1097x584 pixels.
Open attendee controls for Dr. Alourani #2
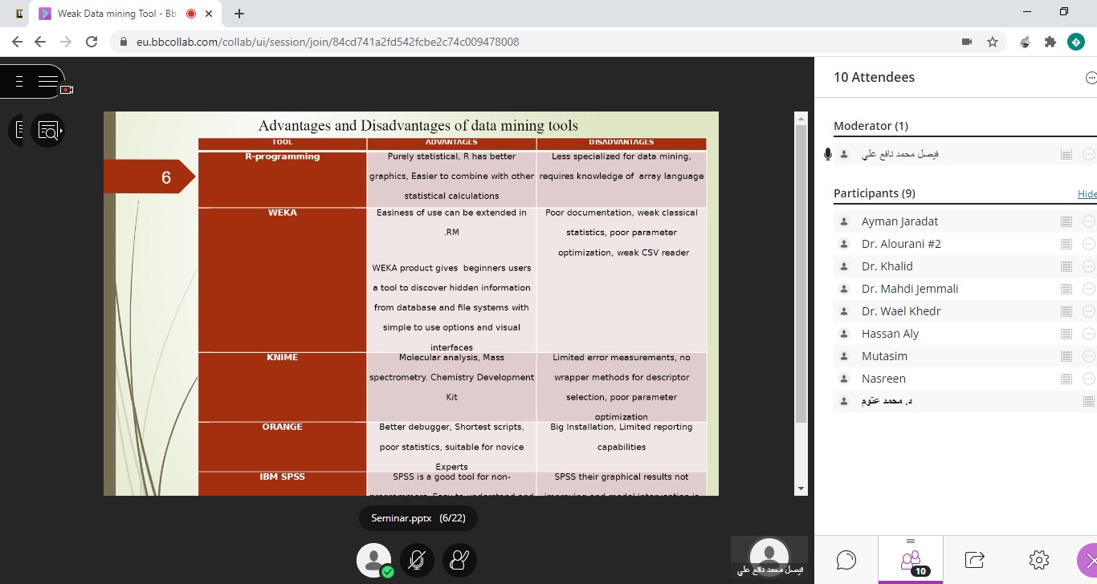click(1089, 244)
